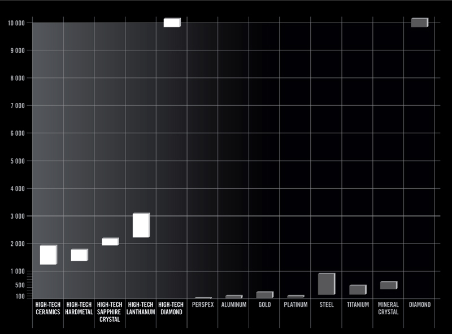Click the 10 000 y-axis value
This screenshot has height=334, width=452.
(16, 23)
